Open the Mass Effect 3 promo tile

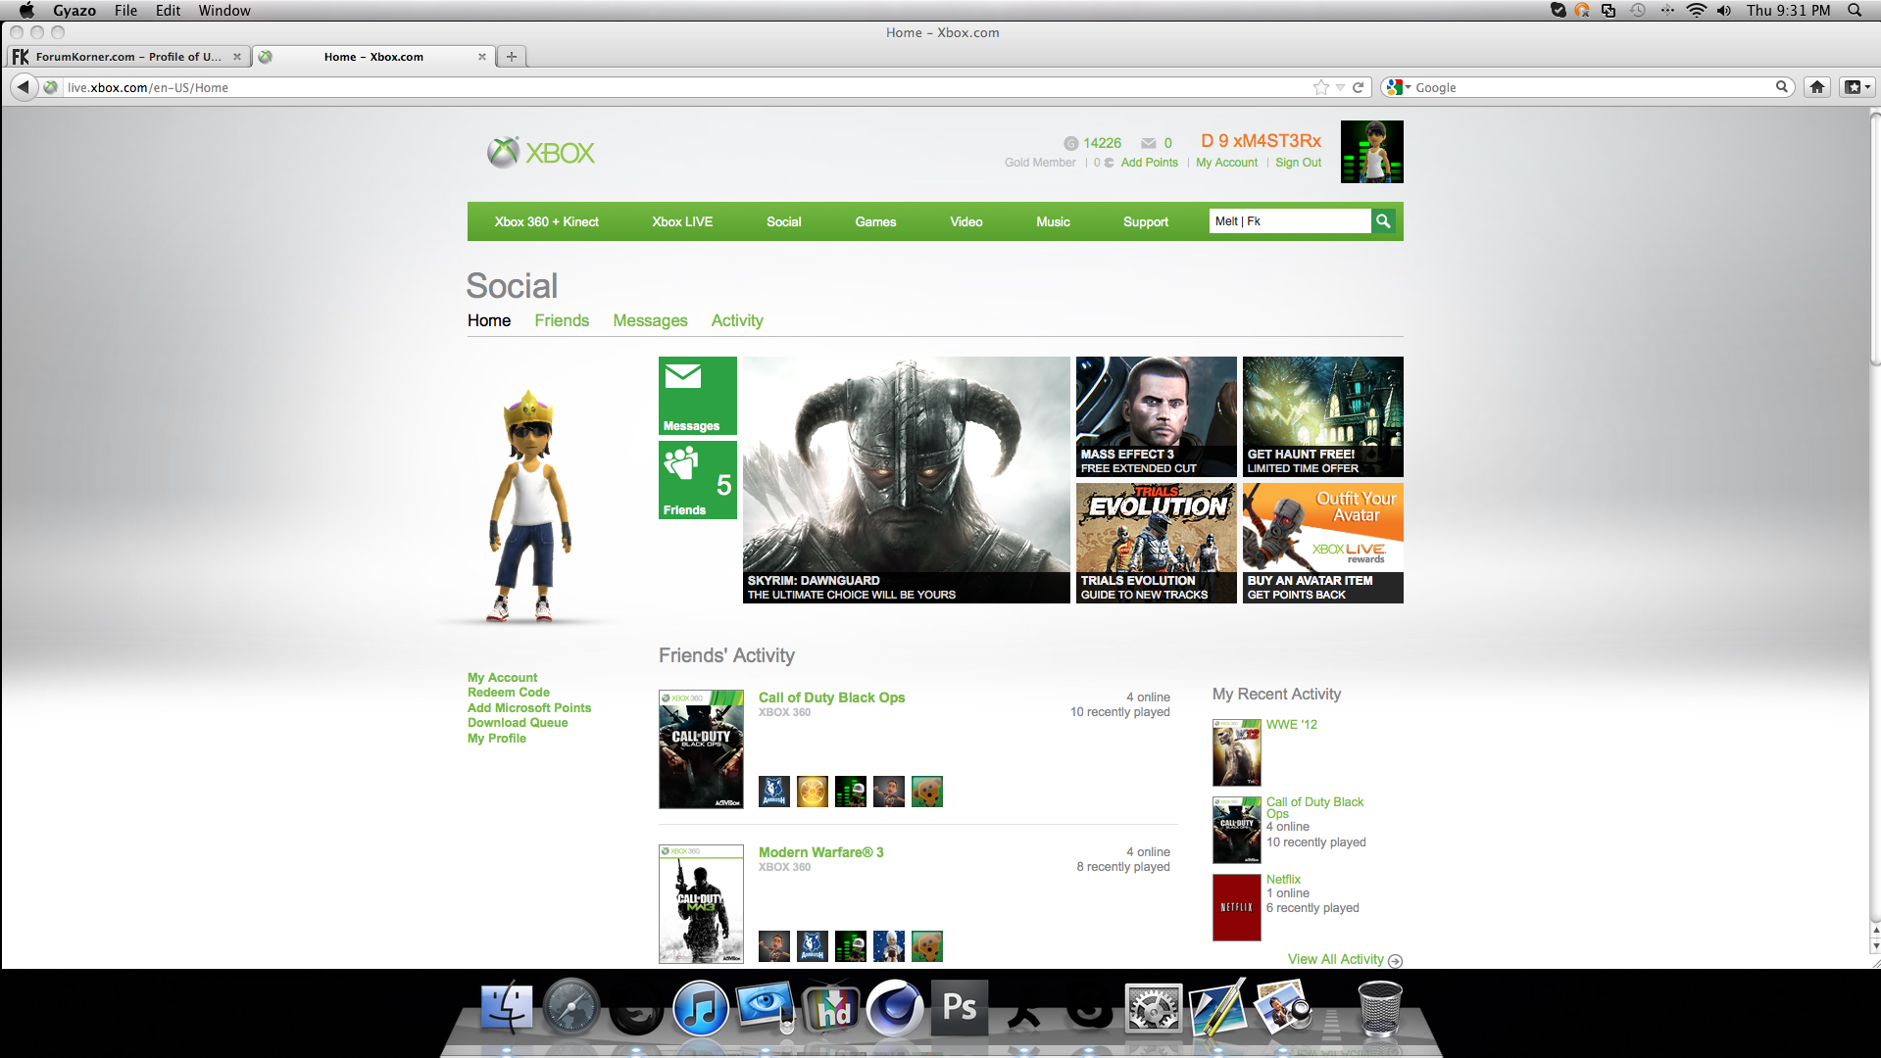click(x=1156, y=416)
